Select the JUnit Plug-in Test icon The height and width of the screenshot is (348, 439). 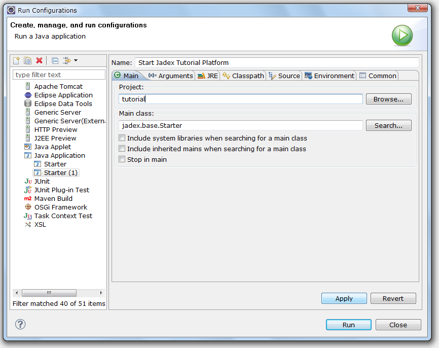(x=27, y=190)
